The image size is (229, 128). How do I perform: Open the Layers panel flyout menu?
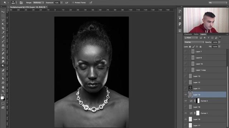[227, 34]
